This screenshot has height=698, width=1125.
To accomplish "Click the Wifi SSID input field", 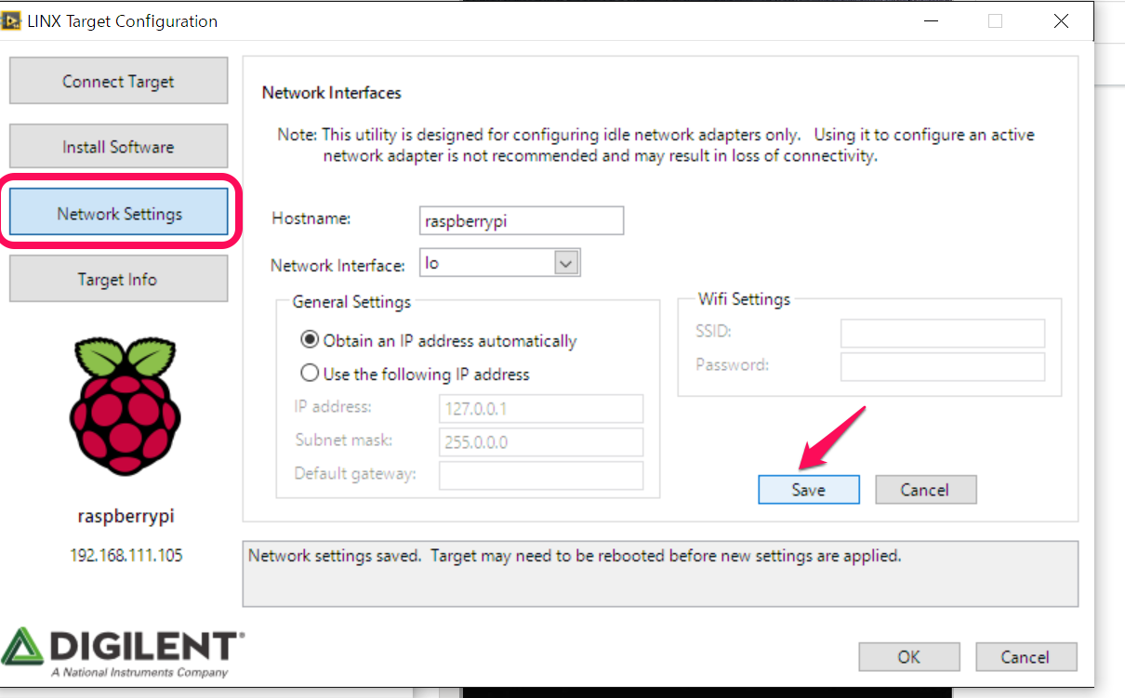I will [x=942, y=333].
